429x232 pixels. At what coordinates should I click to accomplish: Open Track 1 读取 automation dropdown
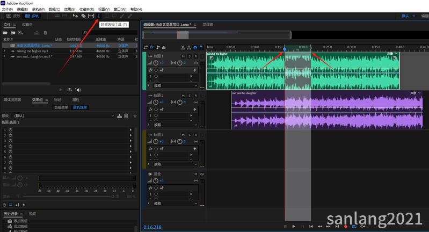coord(176,85)
